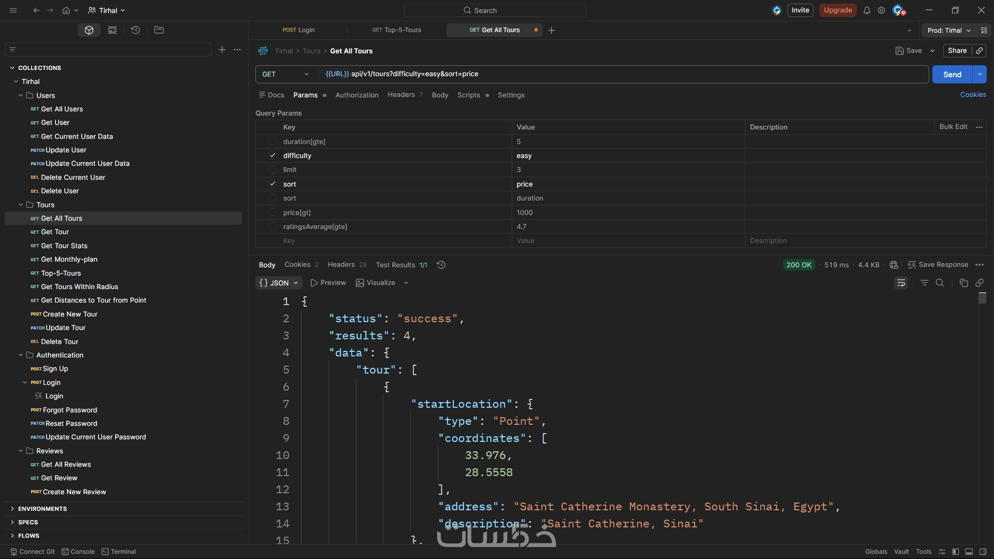
Task: Open the GET method dropdown
Action: (x=285, y=74)
